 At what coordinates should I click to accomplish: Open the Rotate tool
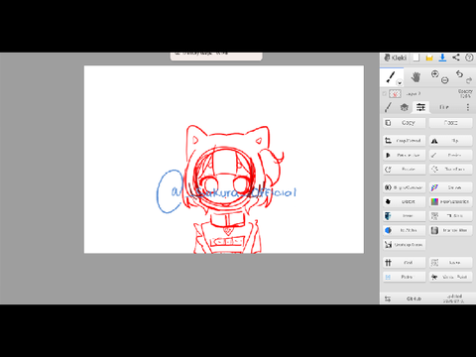(x=405, y=170)
